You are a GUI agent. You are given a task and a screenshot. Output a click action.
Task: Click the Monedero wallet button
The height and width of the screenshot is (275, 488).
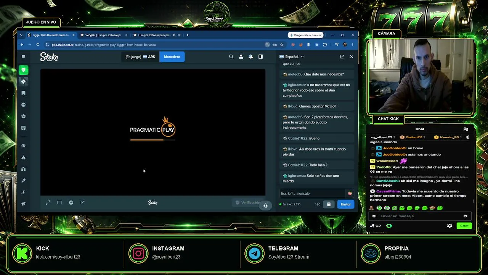pos(172,57)
